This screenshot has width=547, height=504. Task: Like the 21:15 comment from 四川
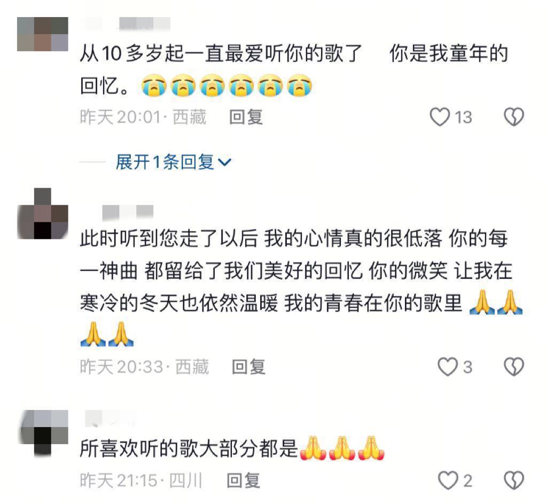pos(448,480)
